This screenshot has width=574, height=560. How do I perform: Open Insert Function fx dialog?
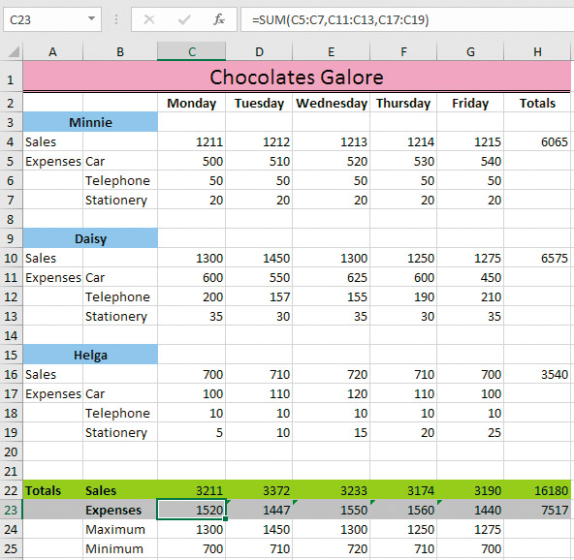219,19
